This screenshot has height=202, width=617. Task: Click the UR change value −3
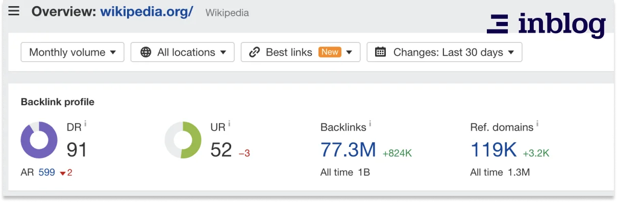pos(244,153)
